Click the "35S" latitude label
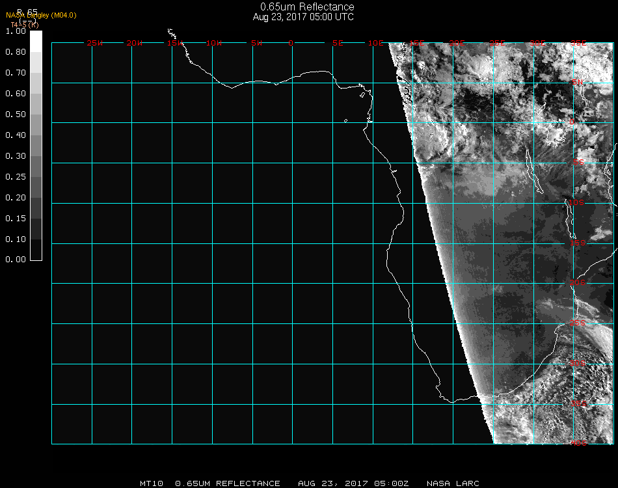The height and width of the screenshot is (488, 618). (x=579, y=403)
